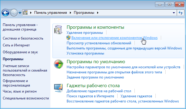Viewport: 186px width, 109px height.
Task: Open Панель управления - домашняя страница
Action: [x=20, y=27]
